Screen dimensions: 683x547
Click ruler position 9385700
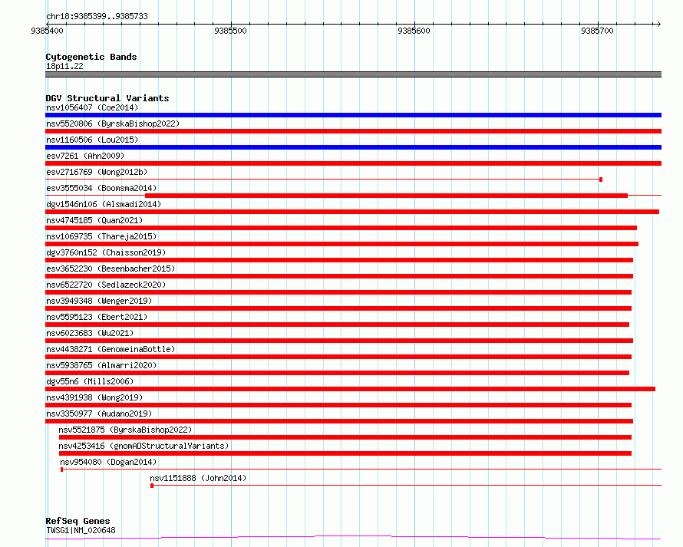click(597, 31)
